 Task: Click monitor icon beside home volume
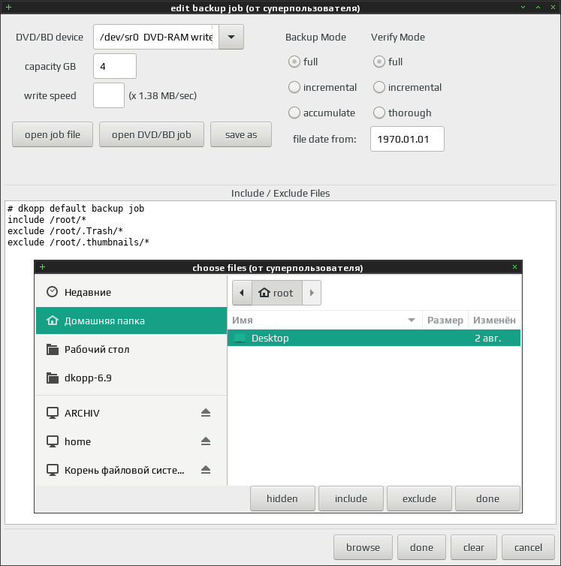point(53,441)
